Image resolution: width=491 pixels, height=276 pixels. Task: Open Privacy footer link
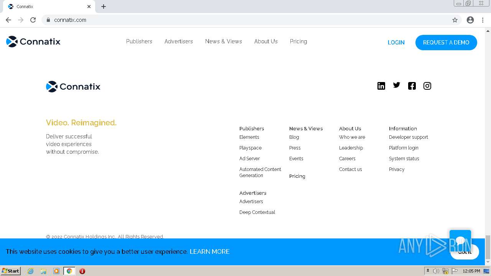[397, 169]
